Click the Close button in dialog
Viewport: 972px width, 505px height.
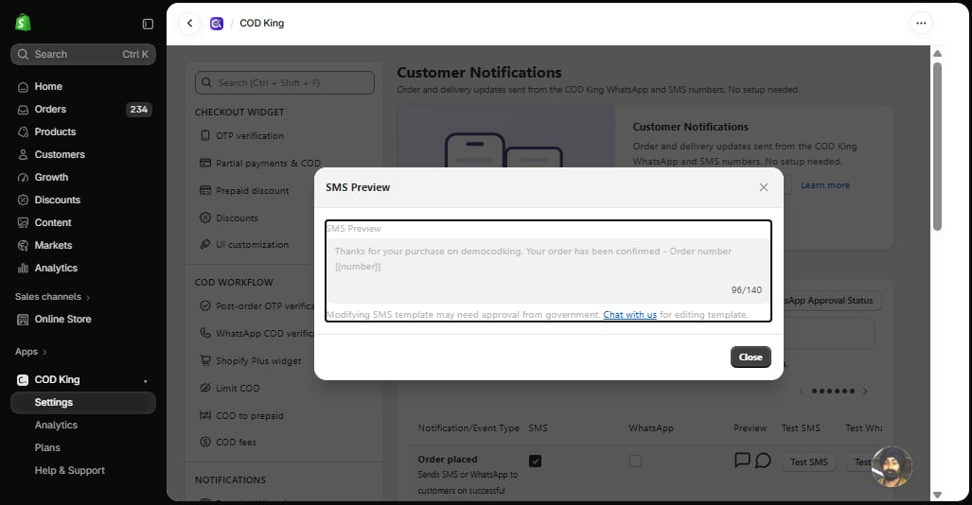[751, 357]
